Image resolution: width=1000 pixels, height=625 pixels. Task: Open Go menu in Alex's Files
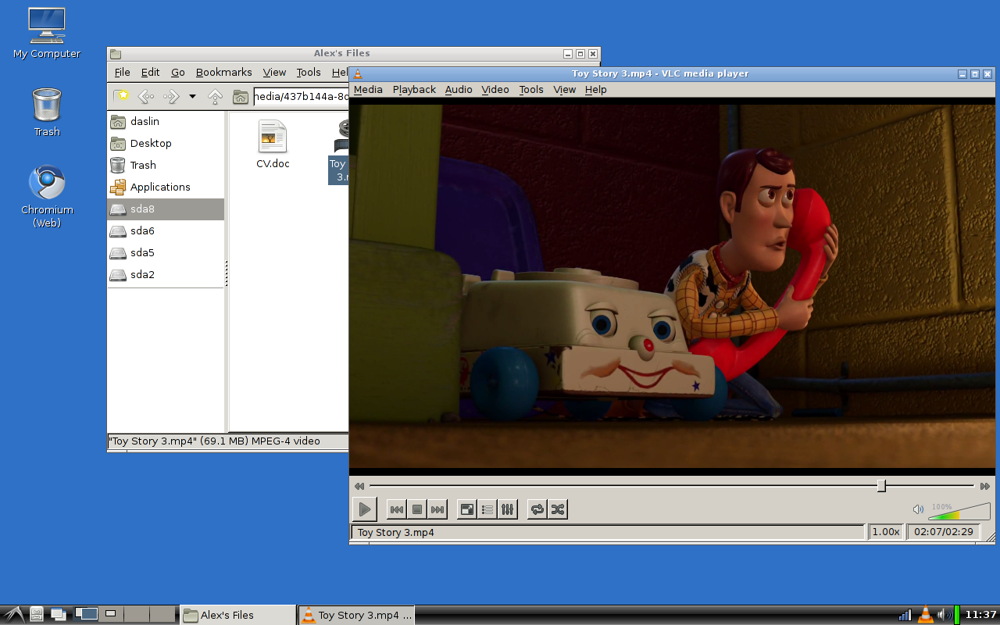pyautogui.click(x=178, y=72)
